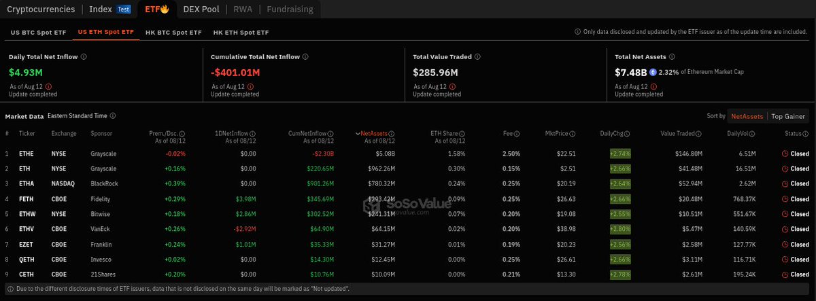Open the DEX Pool tab
816x301 pixels.
[202, 10]
